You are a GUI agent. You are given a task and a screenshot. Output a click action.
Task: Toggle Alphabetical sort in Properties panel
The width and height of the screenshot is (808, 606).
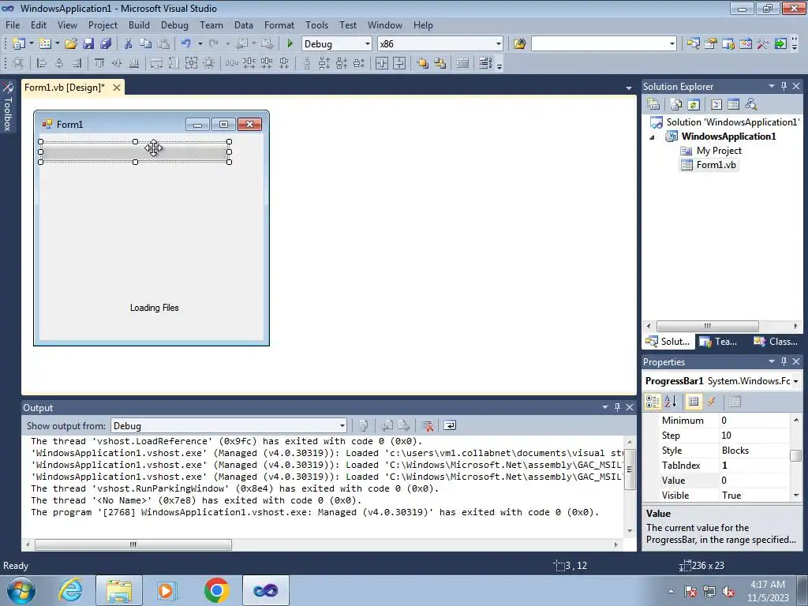[670, 402]
